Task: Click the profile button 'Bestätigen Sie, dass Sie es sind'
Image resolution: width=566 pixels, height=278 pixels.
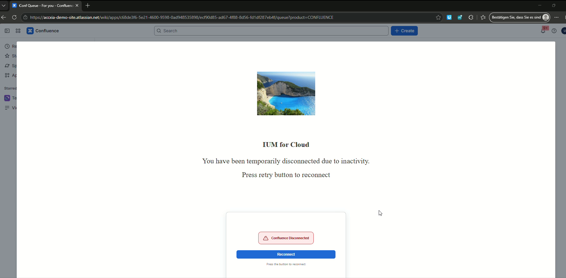Action: coord(520,17)
